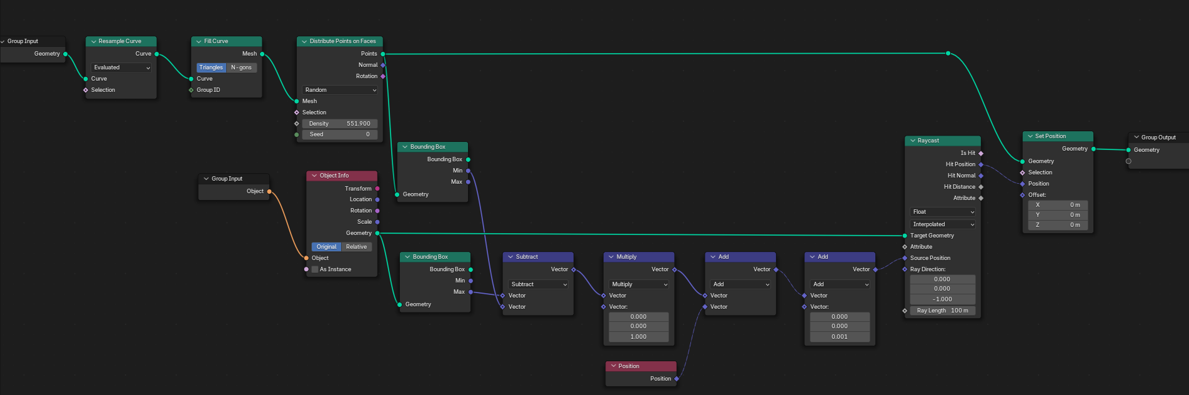The width and height of the screenshot is (1189, 395).
Task: Open the Interpolated mapping dropdown in Raycast
Action: click(943, 224)
